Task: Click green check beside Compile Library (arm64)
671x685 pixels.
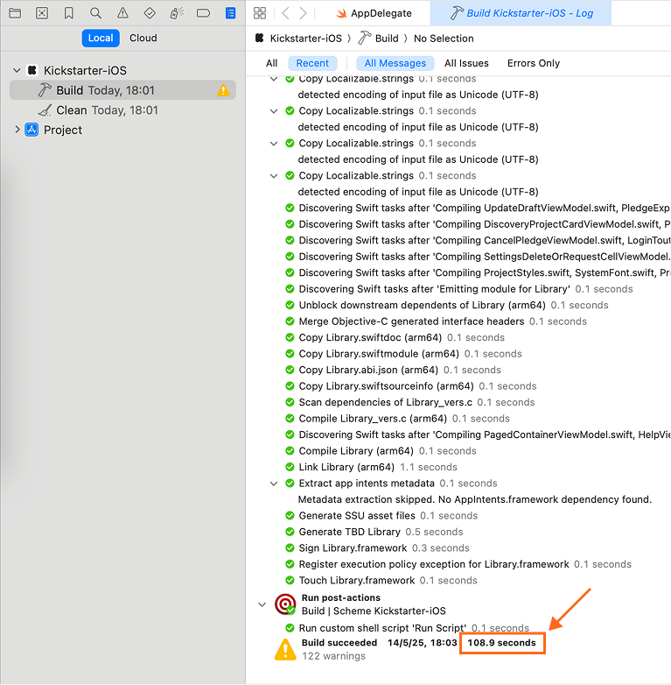Action: 290,451
